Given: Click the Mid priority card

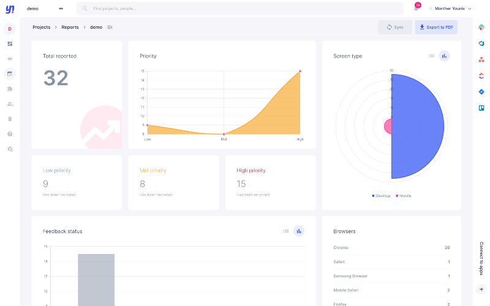Looking at the screenshot, I should tap(173, 182).
